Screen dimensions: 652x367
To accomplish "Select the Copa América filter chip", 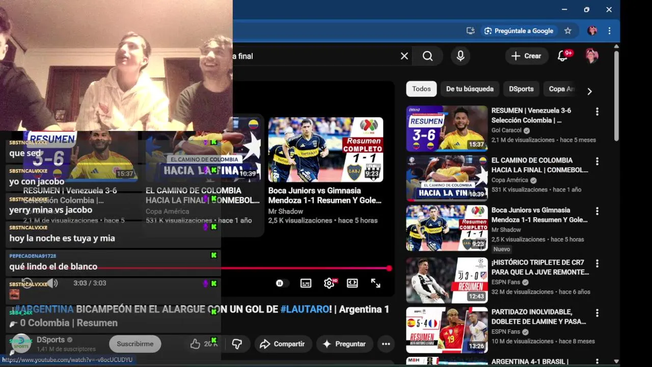I will pos(560,89).
